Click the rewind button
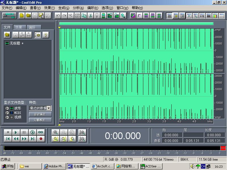227x170 pixels. point(16,139)
